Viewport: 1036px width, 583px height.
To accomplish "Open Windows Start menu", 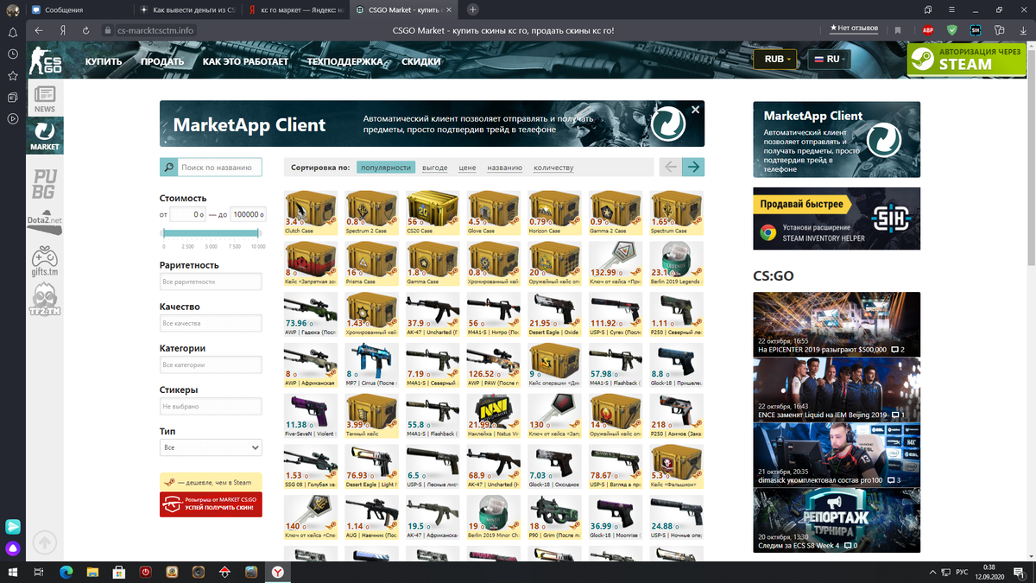I will (x=13, y=572).
